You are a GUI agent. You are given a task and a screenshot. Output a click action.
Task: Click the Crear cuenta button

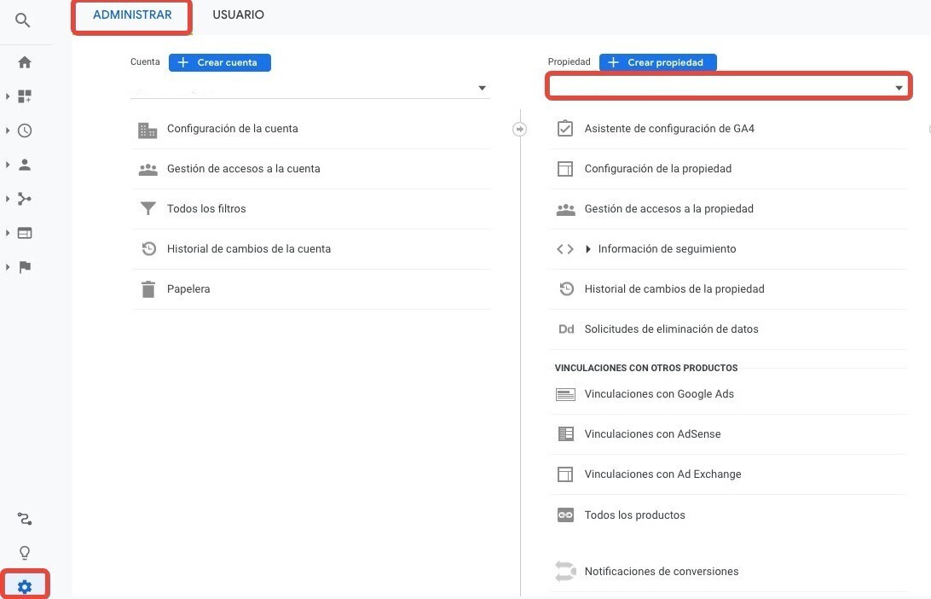[x=219, y=62]
